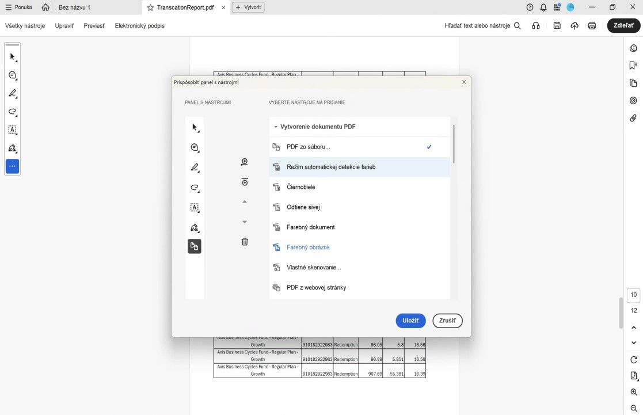
Task: Click the Zrušiť button
Action: (447, 321)
